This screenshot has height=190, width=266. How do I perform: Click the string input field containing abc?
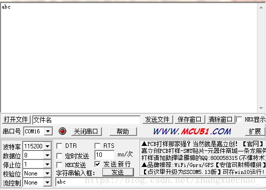tap(160, 182)
